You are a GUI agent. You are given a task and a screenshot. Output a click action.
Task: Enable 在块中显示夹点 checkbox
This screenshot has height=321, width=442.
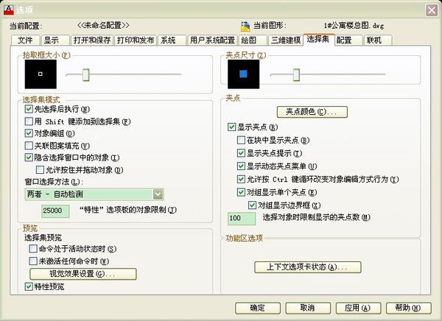(x=241, y=140)
